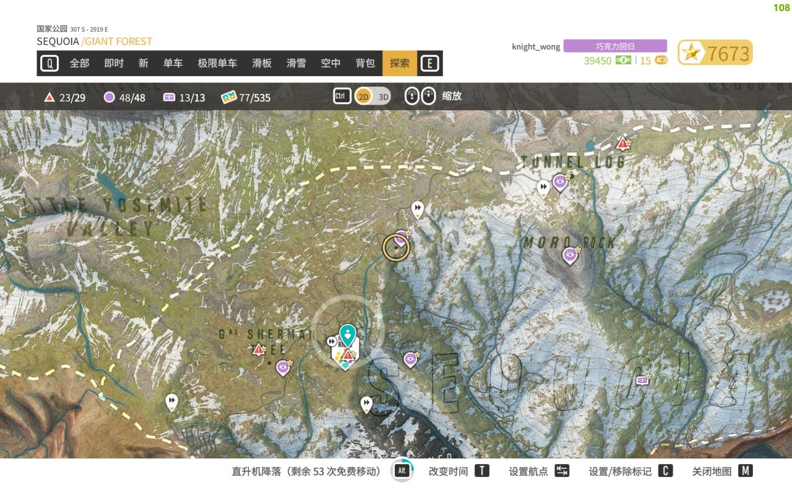This screenshot has width=792, height=495.
Task: Click the highlighted 探索 tab
Action: [400, 63]
